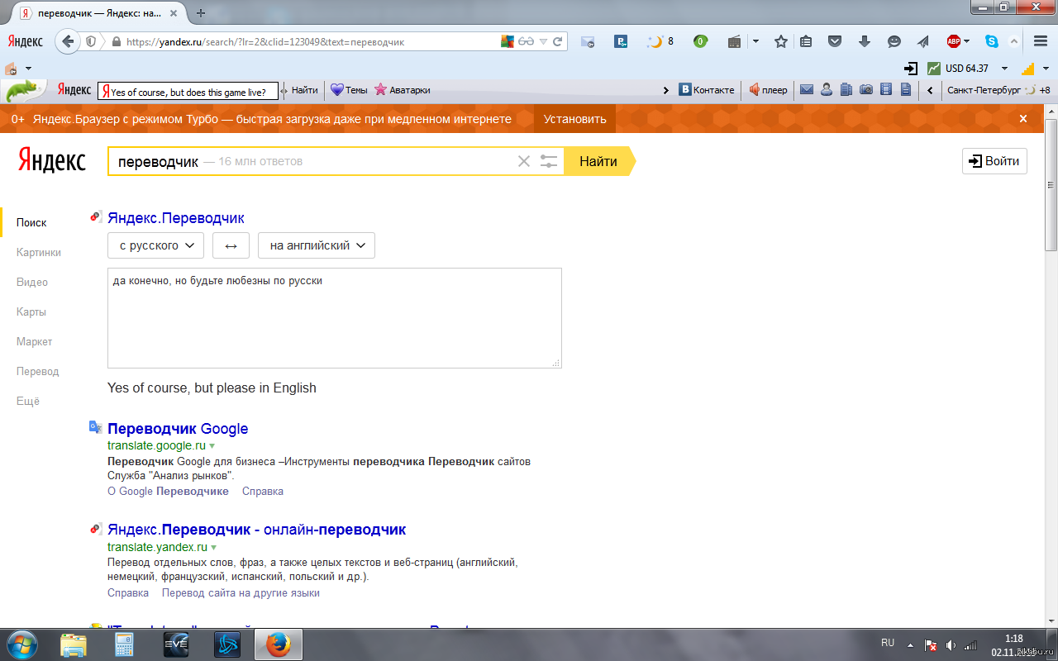Open the Firefox taskbar icon
Image resolution: width=1058 pixels, height=661 pixels.
point(278,644)
